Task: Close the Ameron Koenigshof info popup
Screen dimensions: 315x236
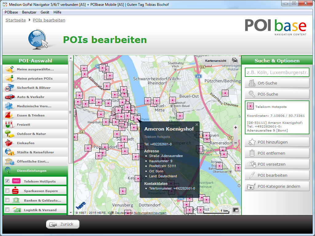Action: tap(197, 125)
